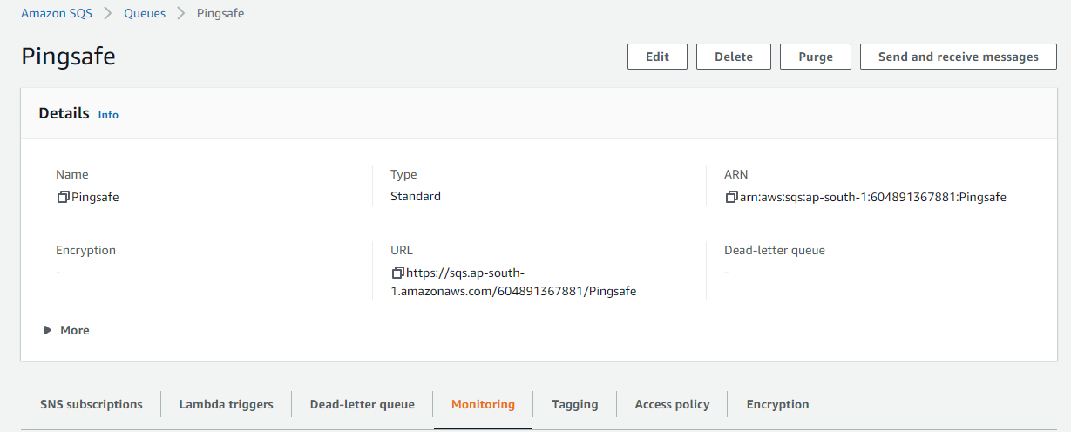Open Send and receive messages

958,57
